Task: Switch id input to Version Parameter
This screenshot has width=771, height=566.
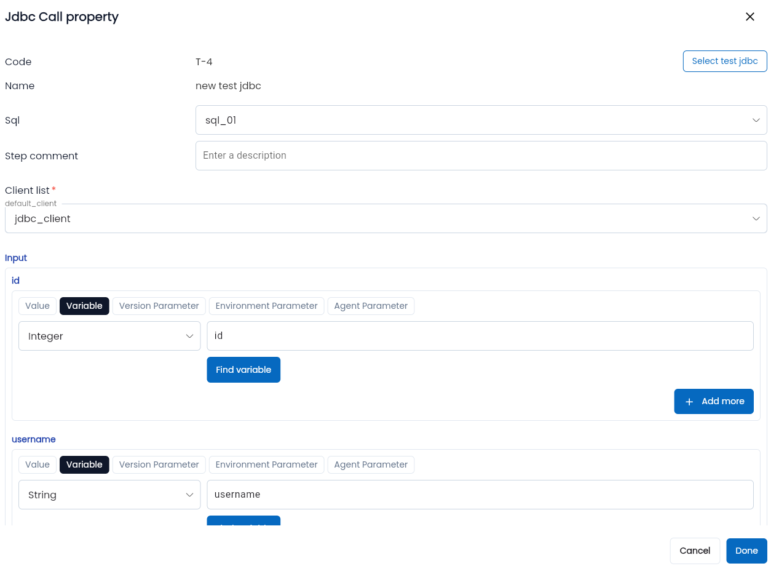Action: [159, 306]
